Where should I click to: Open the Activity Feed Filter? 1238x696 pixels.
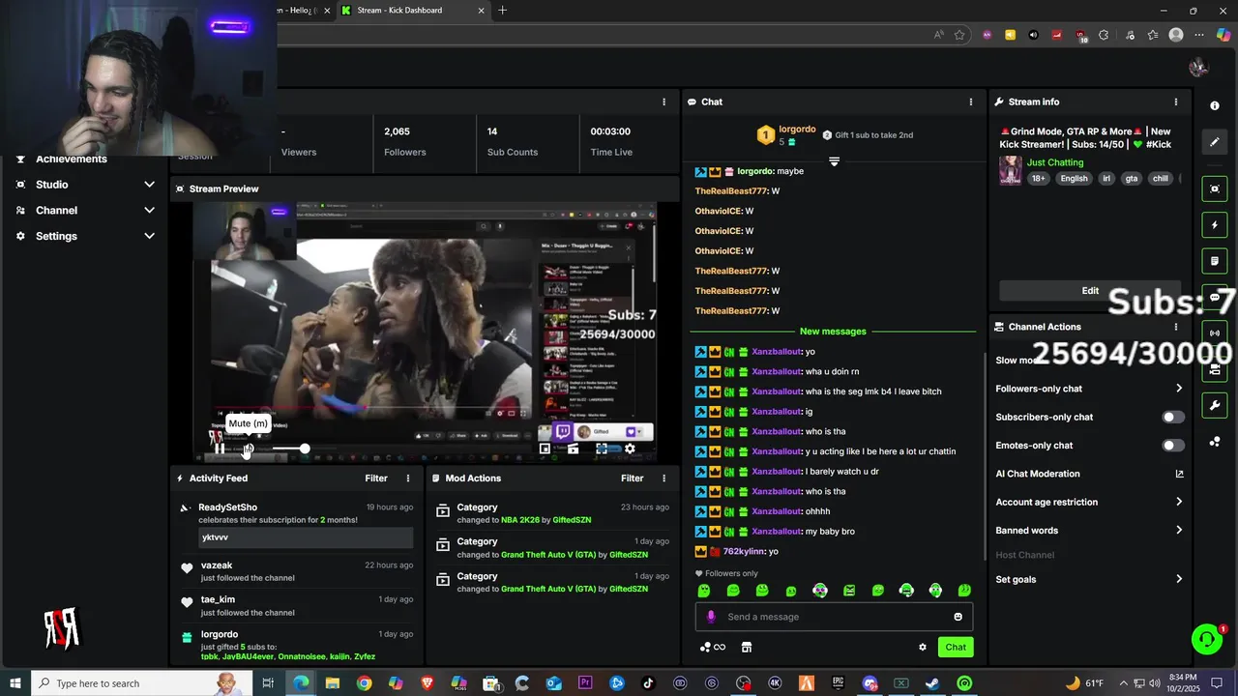376,478
